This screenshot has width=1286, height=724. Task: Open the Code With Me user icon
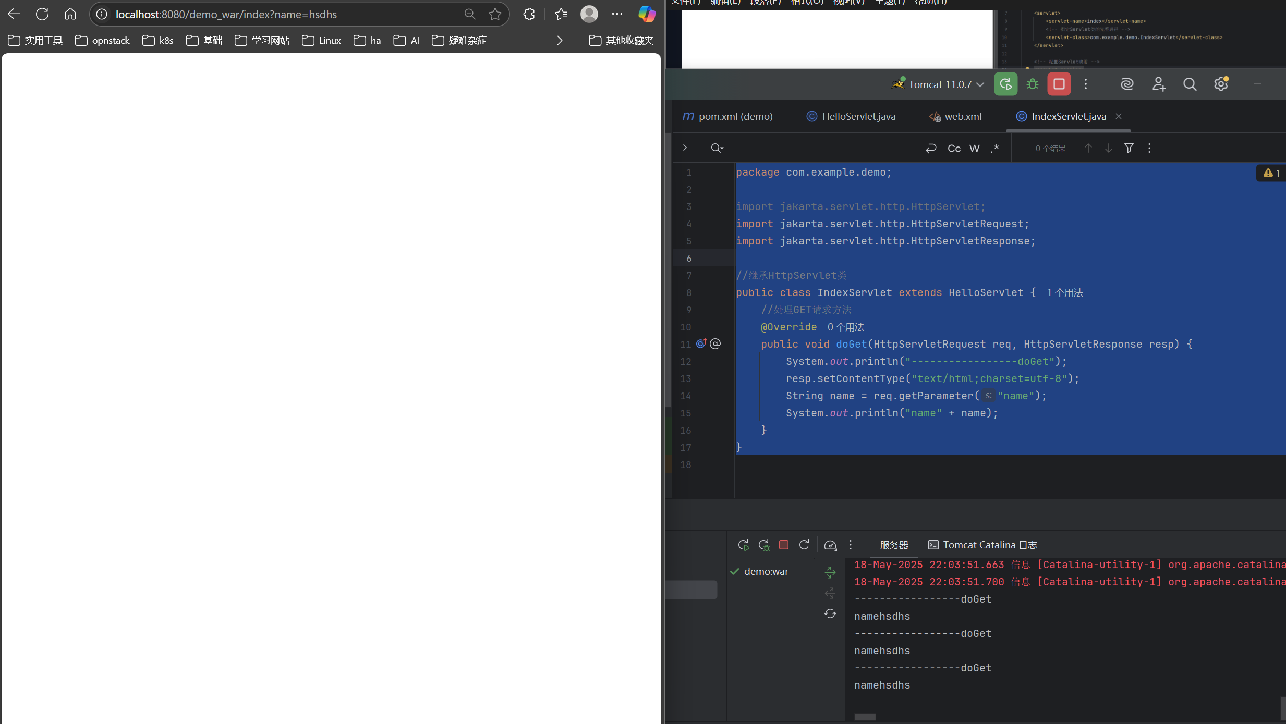pos(1158,84)
